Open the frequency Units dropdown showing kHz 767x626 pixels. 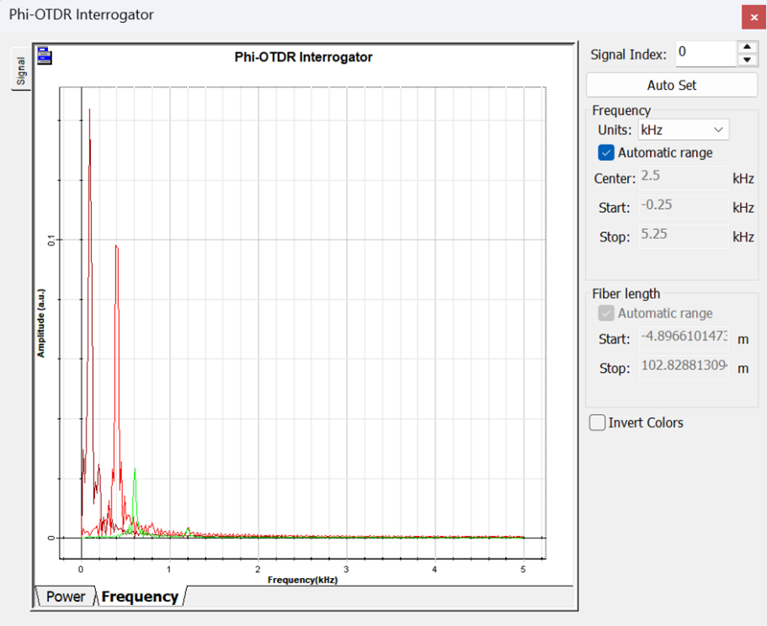click(683, 130)
